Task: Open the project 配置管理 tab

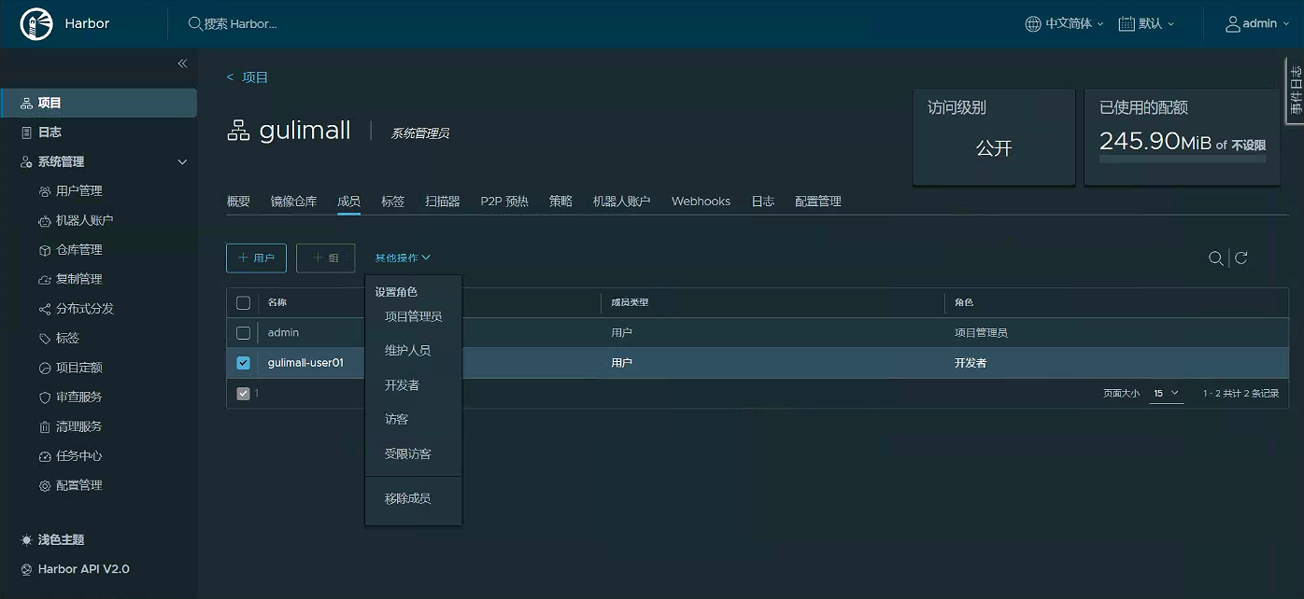Action: 818,202
